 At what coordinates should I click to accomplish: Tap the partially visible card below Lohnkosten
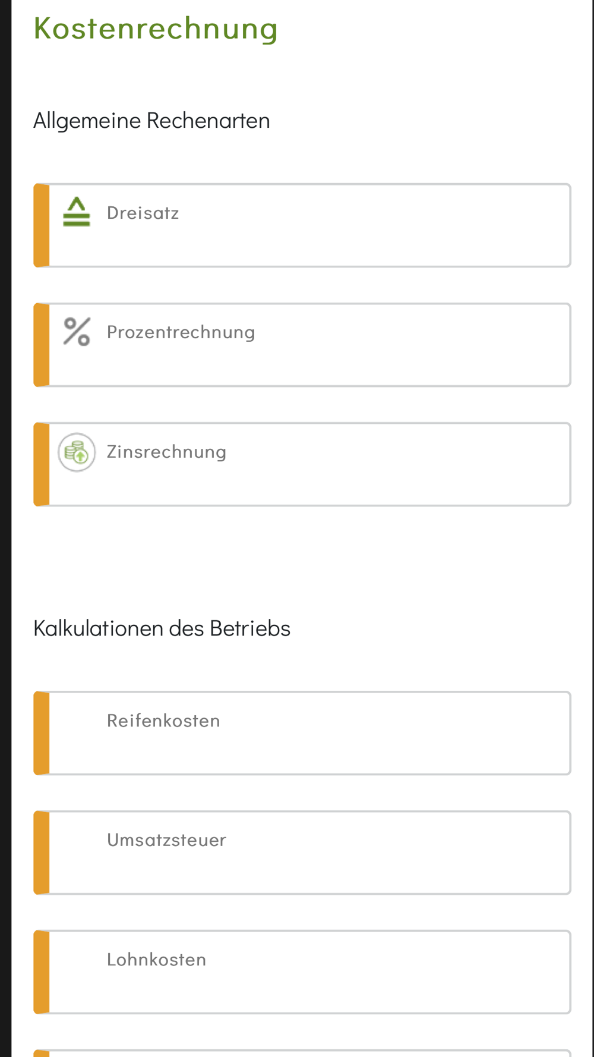[302, 1053]
